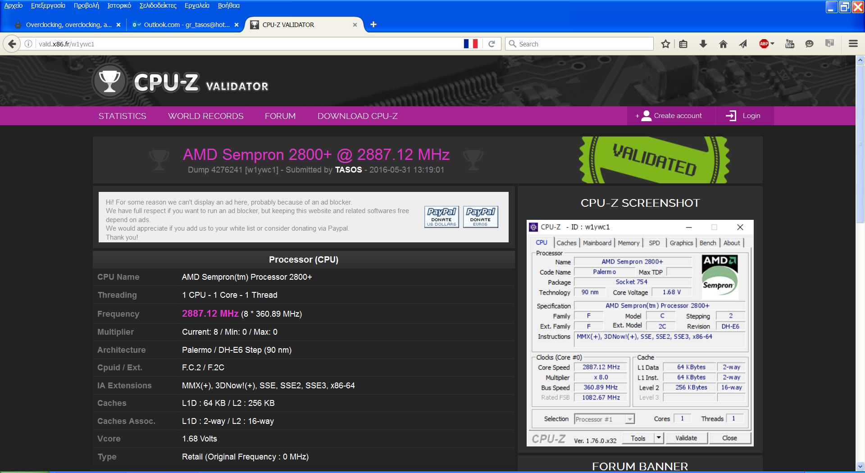Switch to the Overclocking tab
Image resolution: width=865 pixels, height=473 pixels.
coord(68,25)
